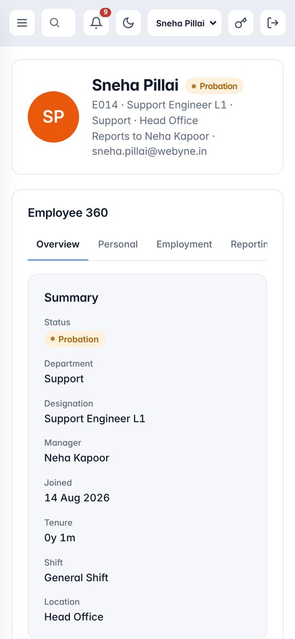Open change password with the key icon
The width and height of the screenshot is (295, 639).
click(x=241, y=23)
